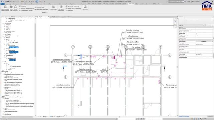The image size is (214, 120).
Task: Select the 130_ЭО tree item
Action: (x=8, y=30)
